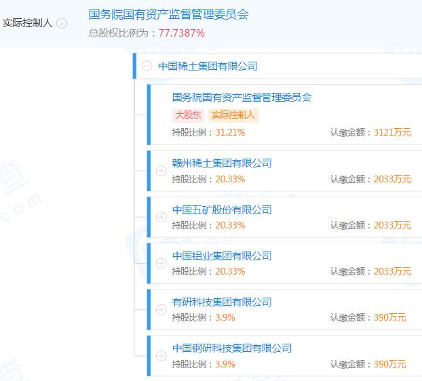
Task: Select 3.9% under 中国钢研科技集团有限公司
Action: click(x=225, y=364)
